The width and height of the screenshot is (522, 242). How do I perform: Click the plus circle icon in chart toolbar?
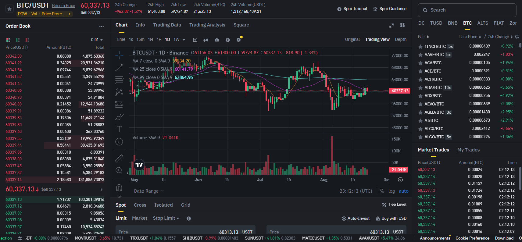[x=228, y=40]
